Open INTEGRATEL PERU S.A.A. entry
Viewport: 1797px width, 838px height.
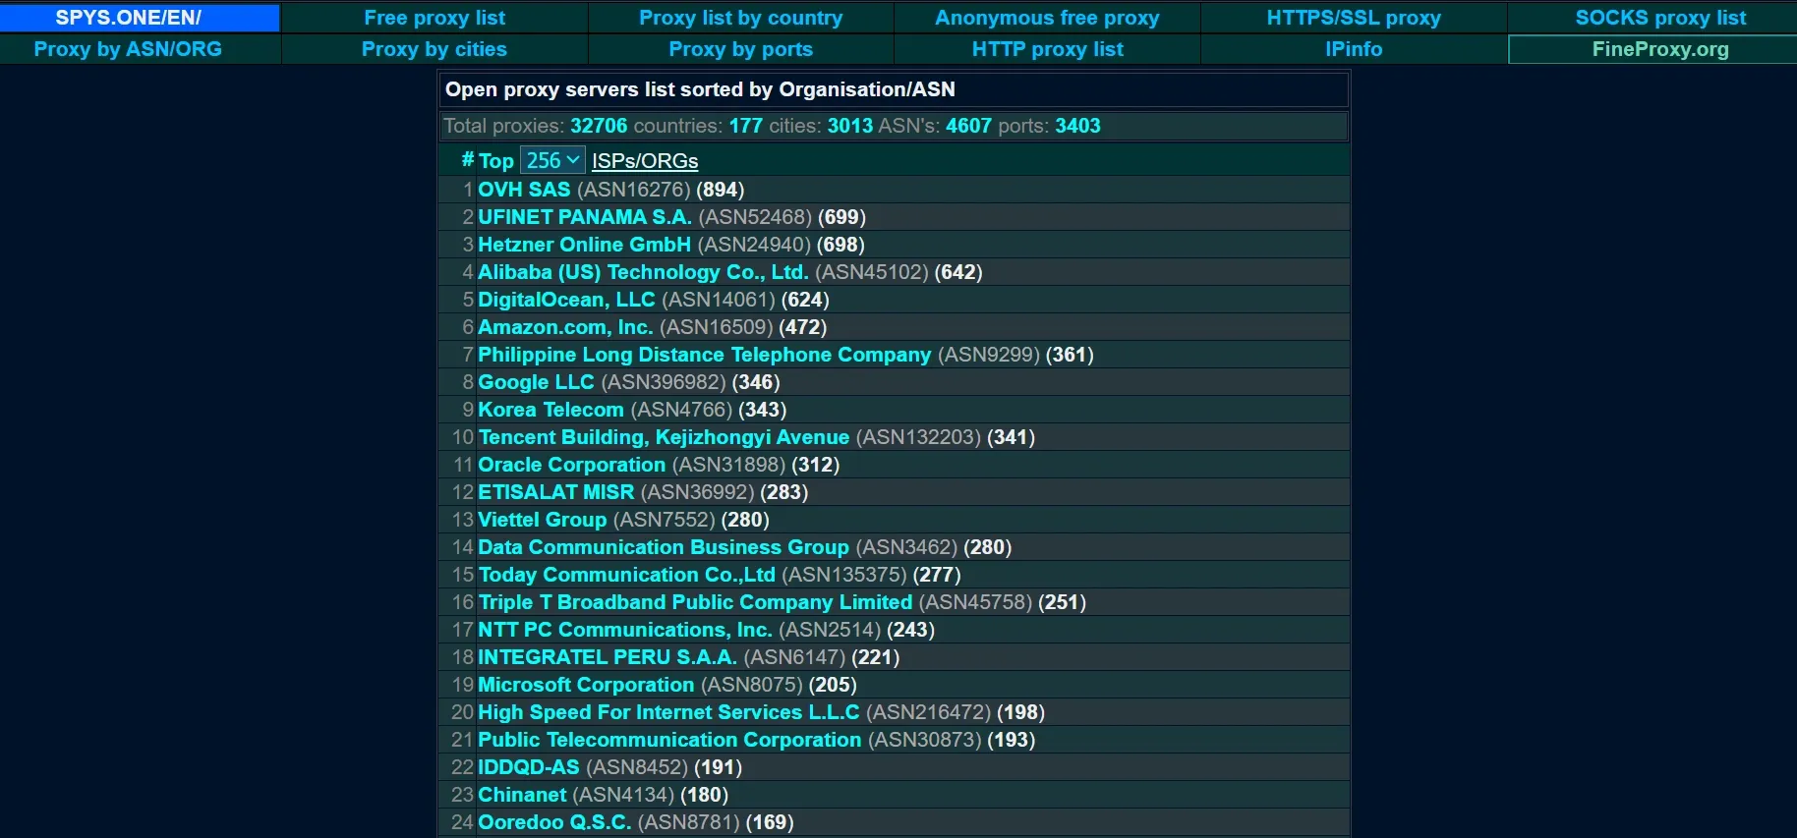[x=608, y=657]
